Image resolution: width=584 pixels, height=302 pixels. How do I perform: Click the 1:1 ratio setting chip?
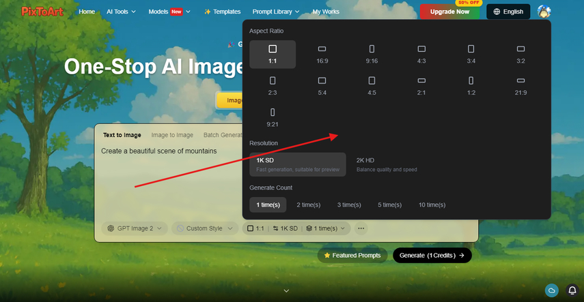pyautogui.click(x=255, y=228)
